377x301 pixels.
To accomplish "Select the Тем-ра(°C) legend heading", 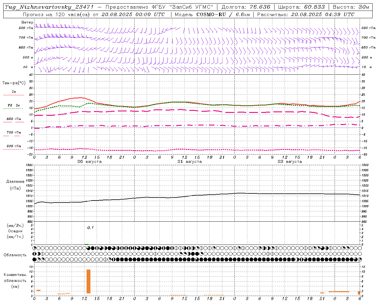I will point(14,83).
